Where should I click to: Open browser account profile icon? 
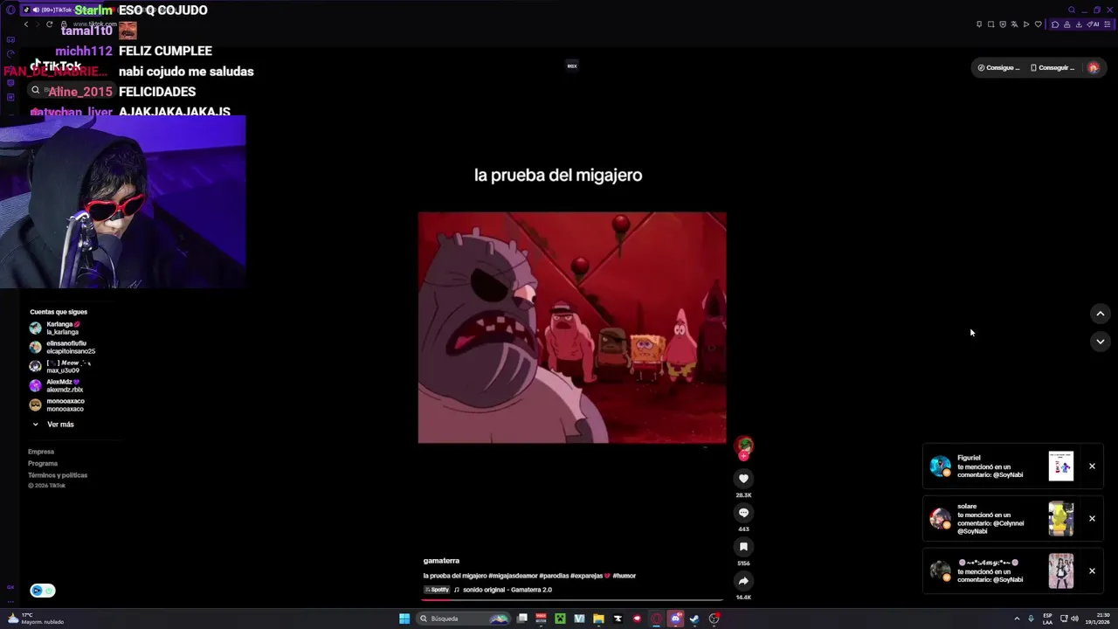pyautogui.click(x=1067, y=24)
